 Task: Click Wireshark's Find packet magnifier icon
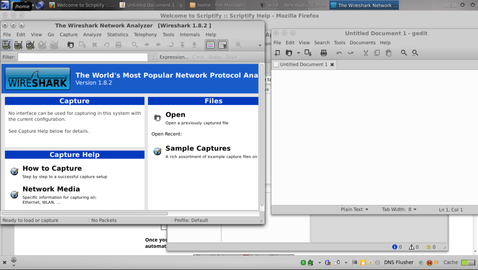135,45
